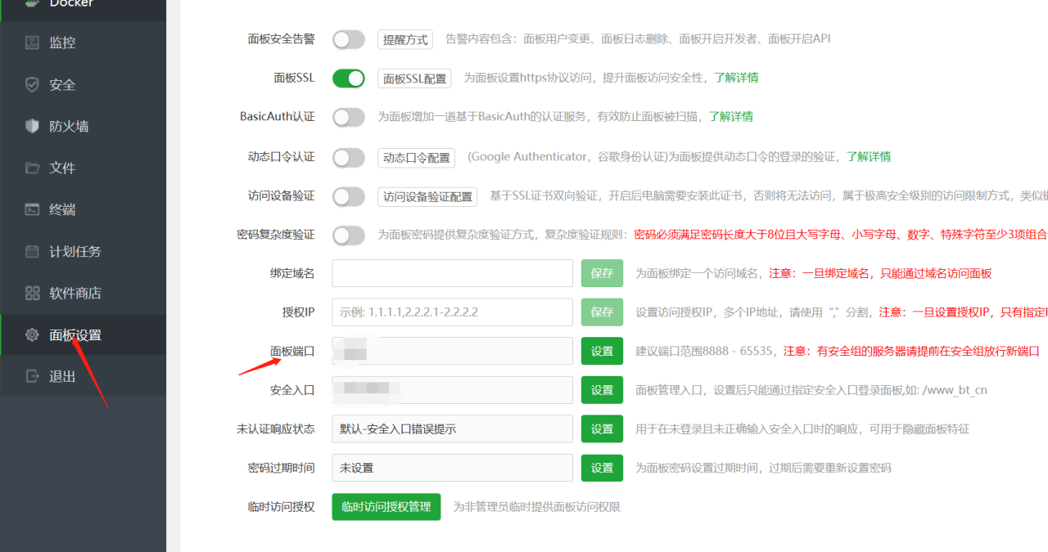Click the 安全 shield-check icon in sidebar
The image size is (1048, 552).
[x=32, y=84]
